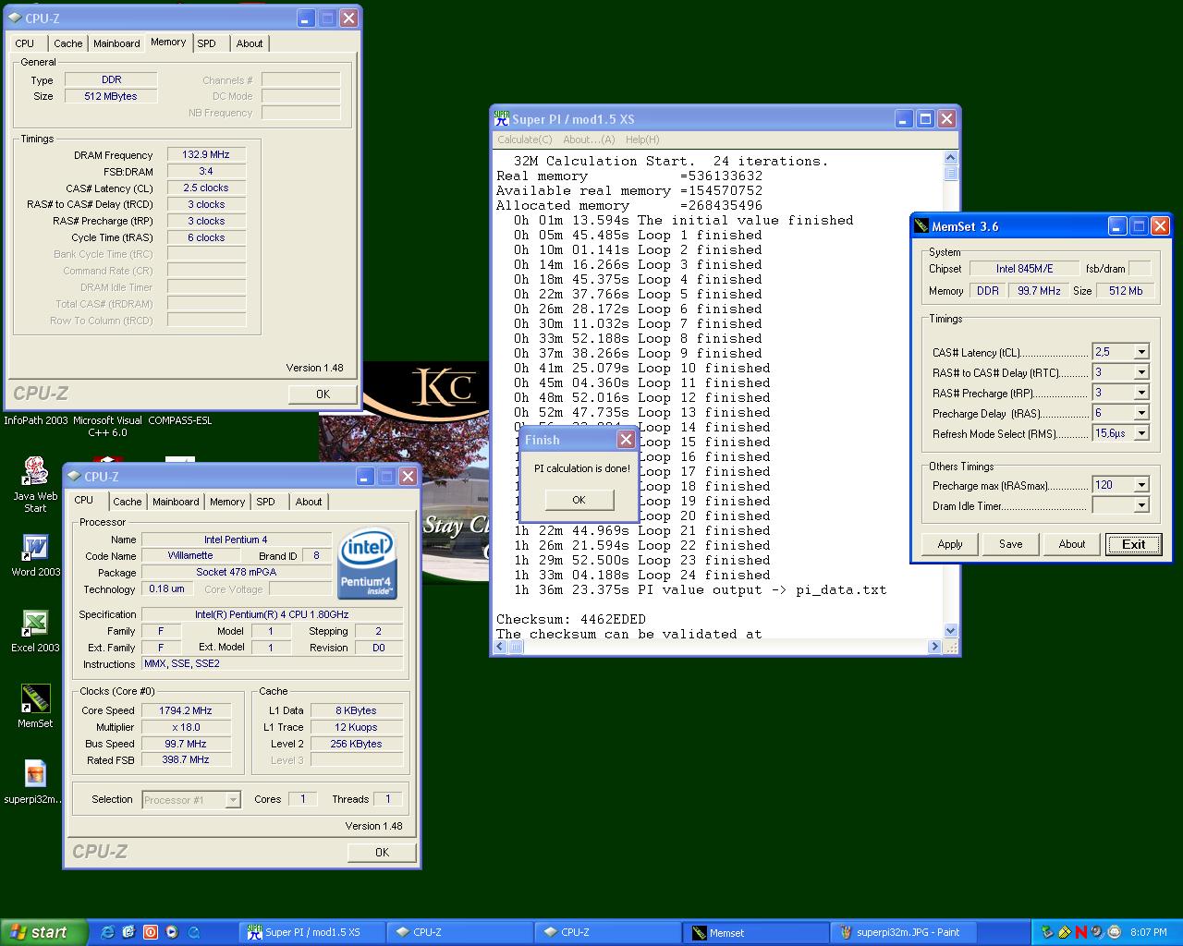Open the Windows start menu

[43, 932]
